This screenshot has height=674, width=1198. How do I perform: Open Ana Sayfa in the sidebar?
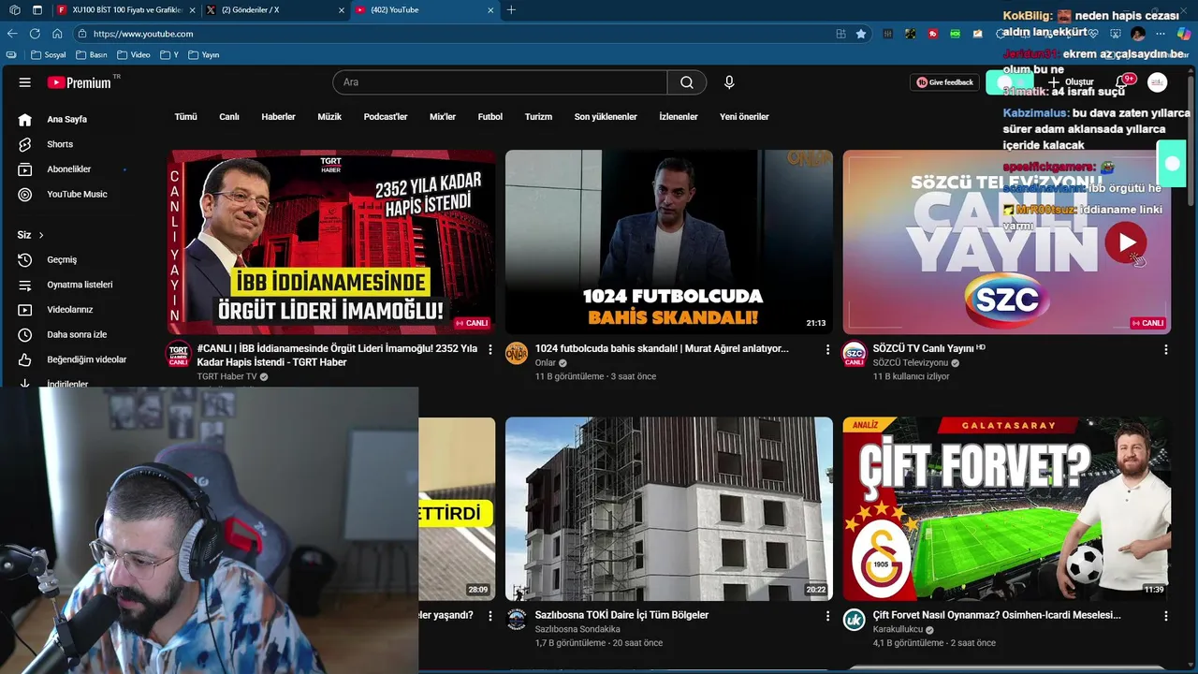[66, 120]
